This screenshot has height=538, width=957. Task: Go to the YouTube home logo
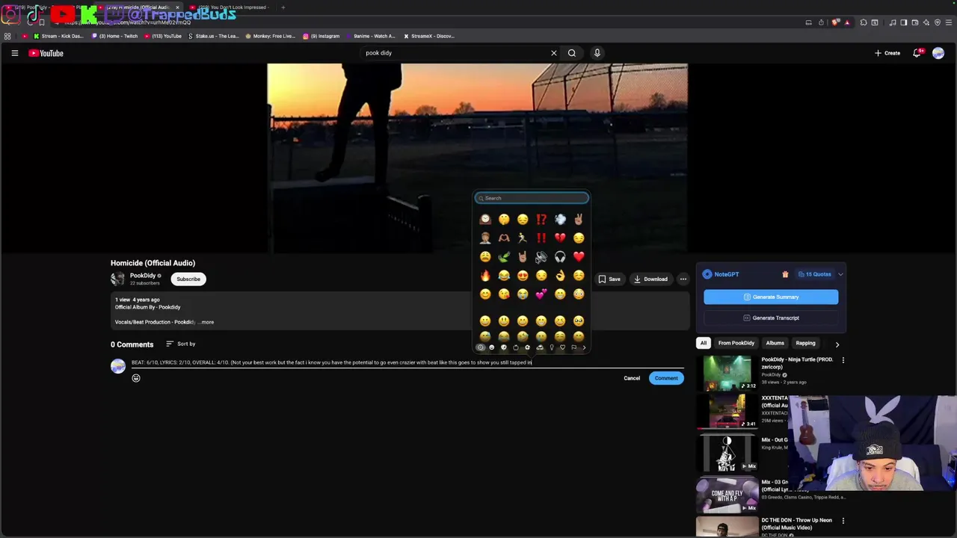(x=46, y=53)
